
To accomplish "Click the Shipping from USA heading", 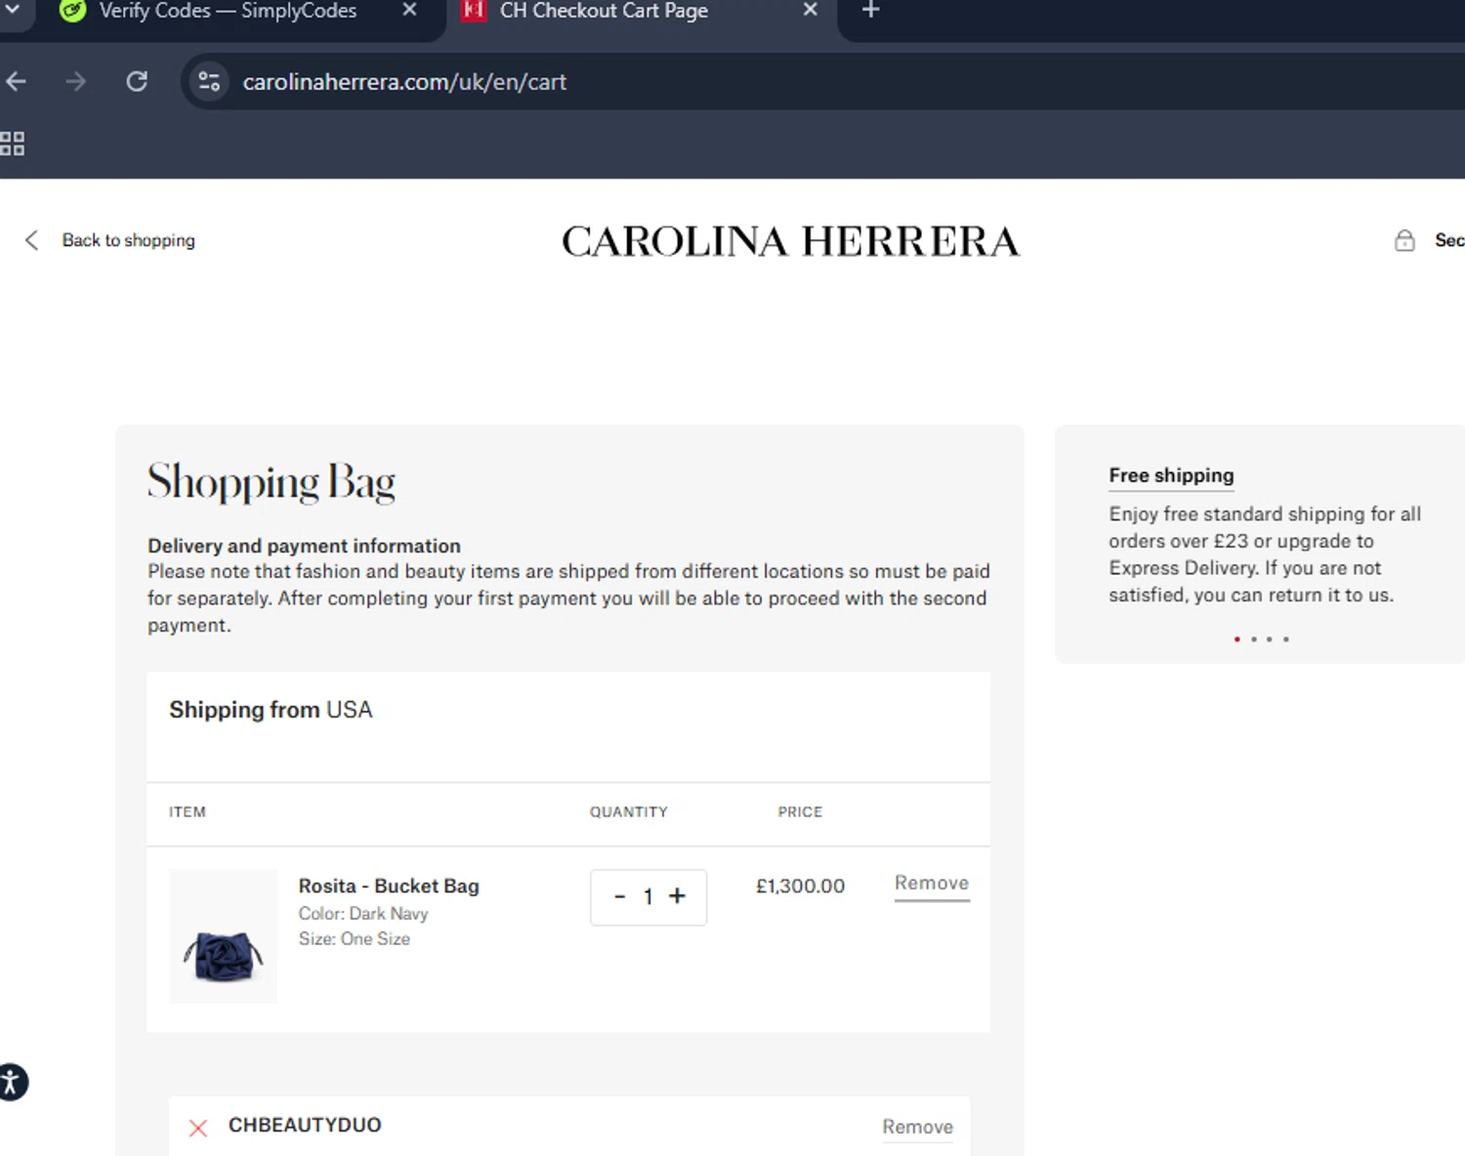I will click(271, 710).
